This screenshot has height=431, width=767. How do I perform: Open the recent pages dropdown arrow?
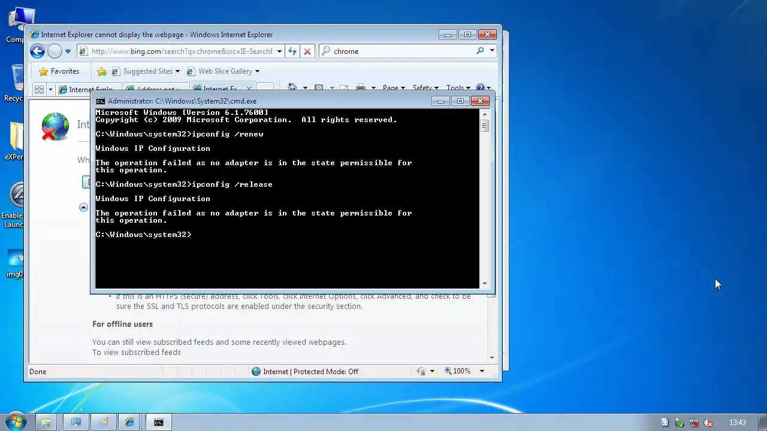(68, 51)
